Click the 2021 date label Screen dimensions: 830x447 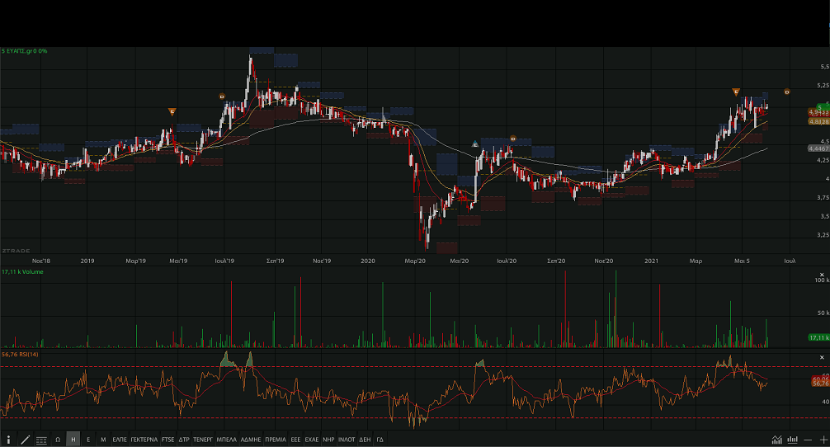651,261
